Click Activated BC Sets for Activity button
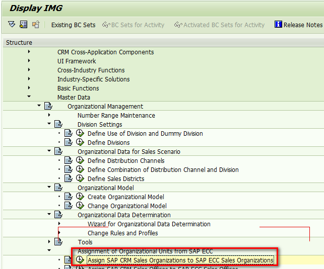Image resolution: width=324 pixels, height=269 pixels. click(219, 25)
